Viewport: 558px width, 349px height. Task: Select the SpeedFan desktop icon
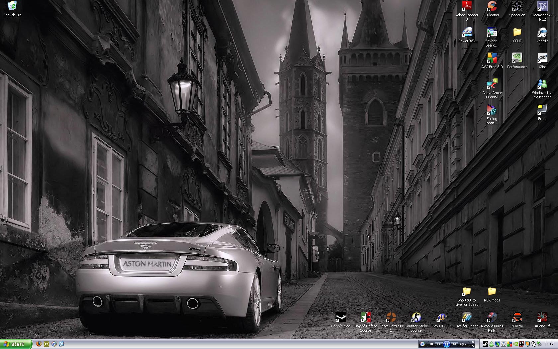pos(517,9)
